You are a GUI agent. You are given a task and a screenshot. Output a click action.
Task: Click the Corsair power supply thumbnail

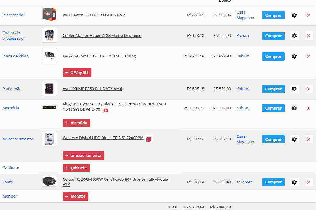(x=49, y=181)
